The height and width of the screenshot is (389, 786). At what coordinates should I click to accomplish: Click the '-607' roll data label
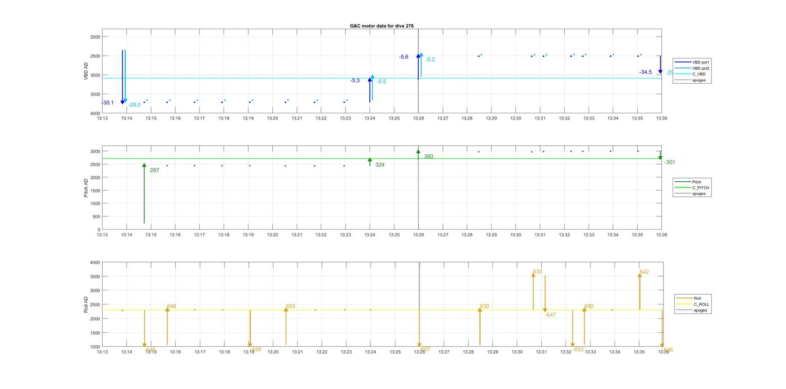(x=425, y=349)
